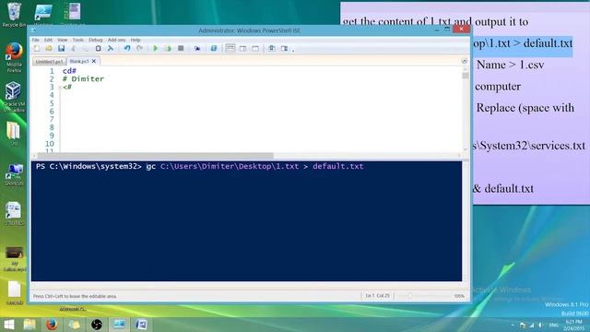Click line 1 text 'cd#'
Image resolution: width=590 pixels, height=332 pixels.
click(x=70, y=71)
